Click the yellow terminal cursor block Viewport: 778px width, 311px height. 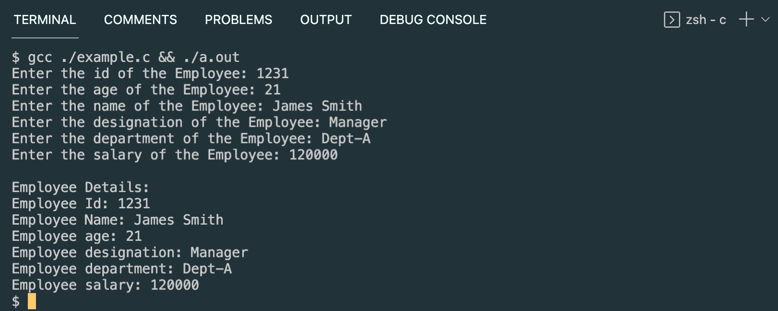[31, 301]
